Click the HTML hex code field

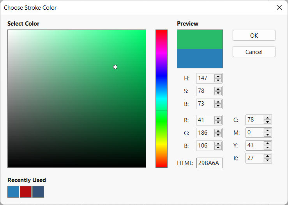[209, 163]
